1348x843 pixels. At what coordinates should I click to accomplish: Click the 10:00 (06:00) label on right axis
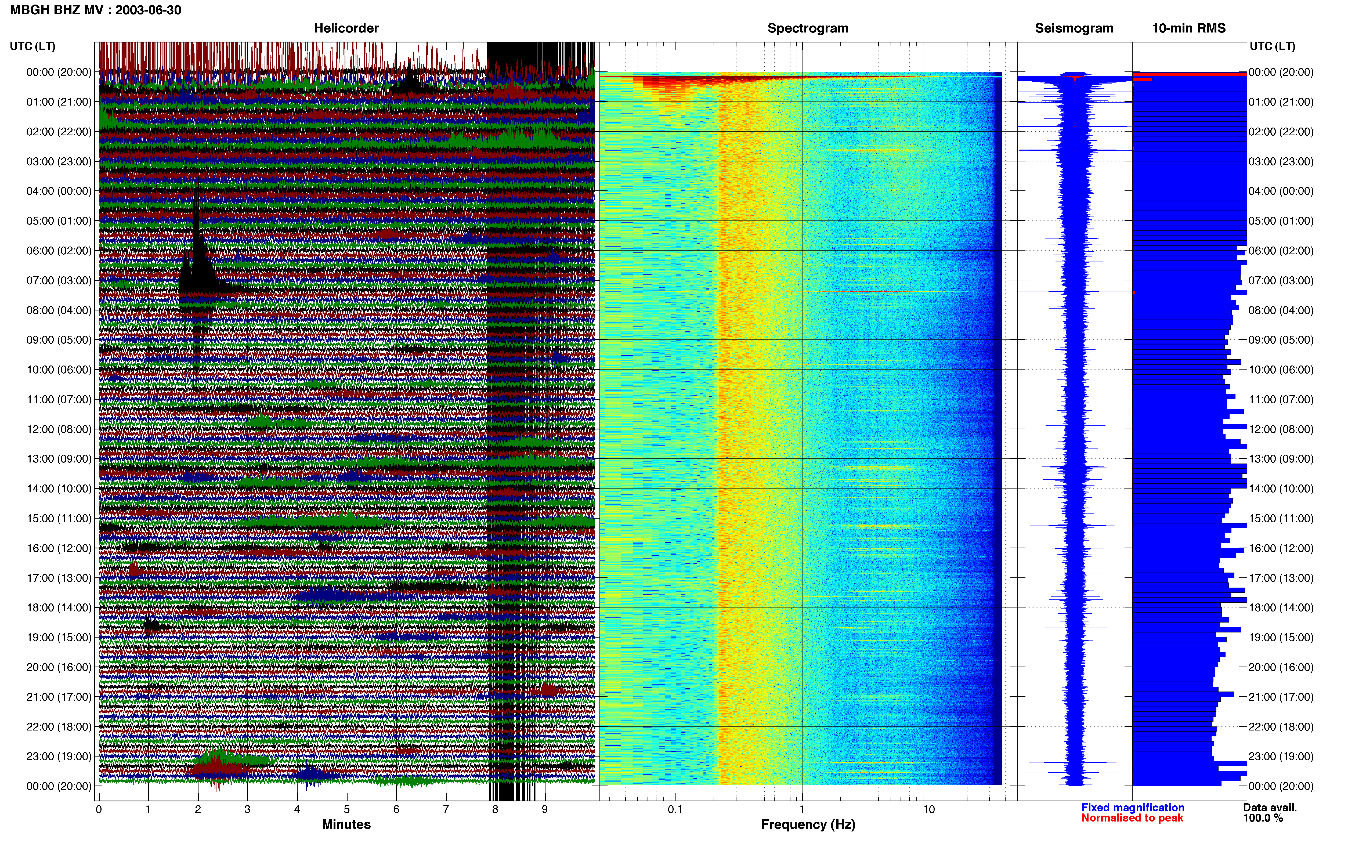(x=1281, y=370)
